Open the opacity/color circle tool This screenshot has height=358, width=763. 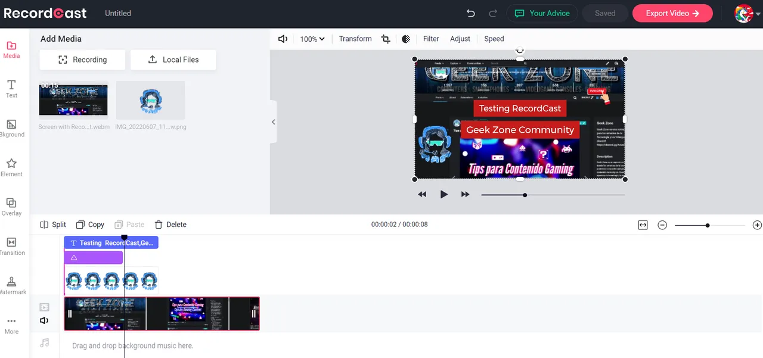point(406,39)
